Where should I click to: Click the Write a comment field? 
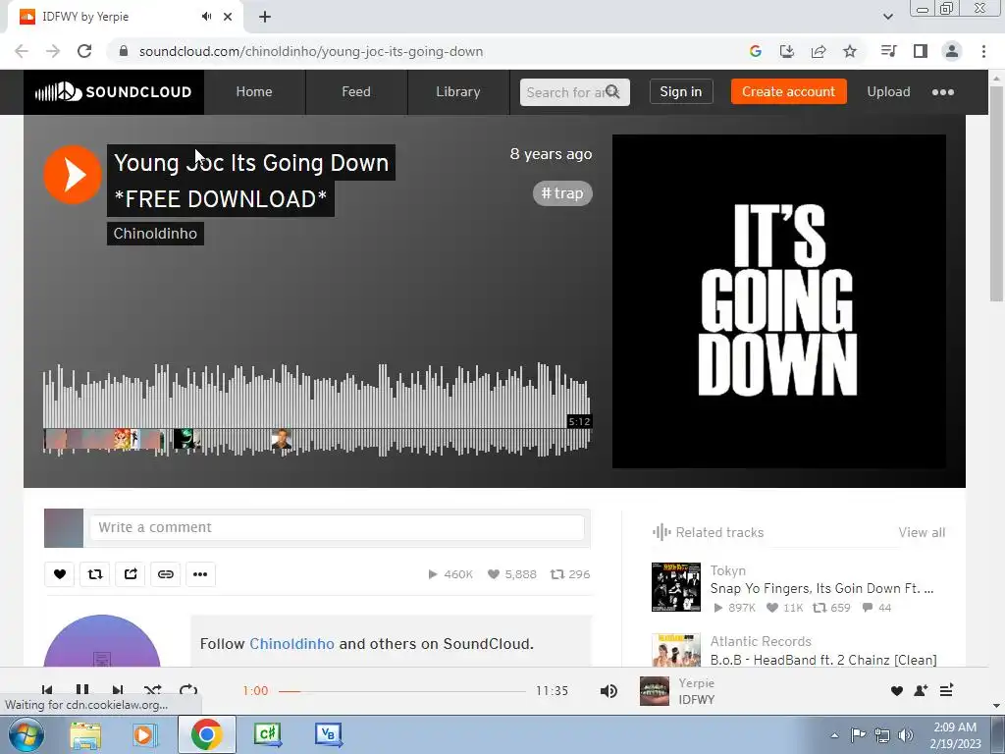[337, 527]
